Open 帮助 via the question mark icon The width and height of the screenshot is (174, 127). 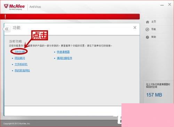(147, 37)
